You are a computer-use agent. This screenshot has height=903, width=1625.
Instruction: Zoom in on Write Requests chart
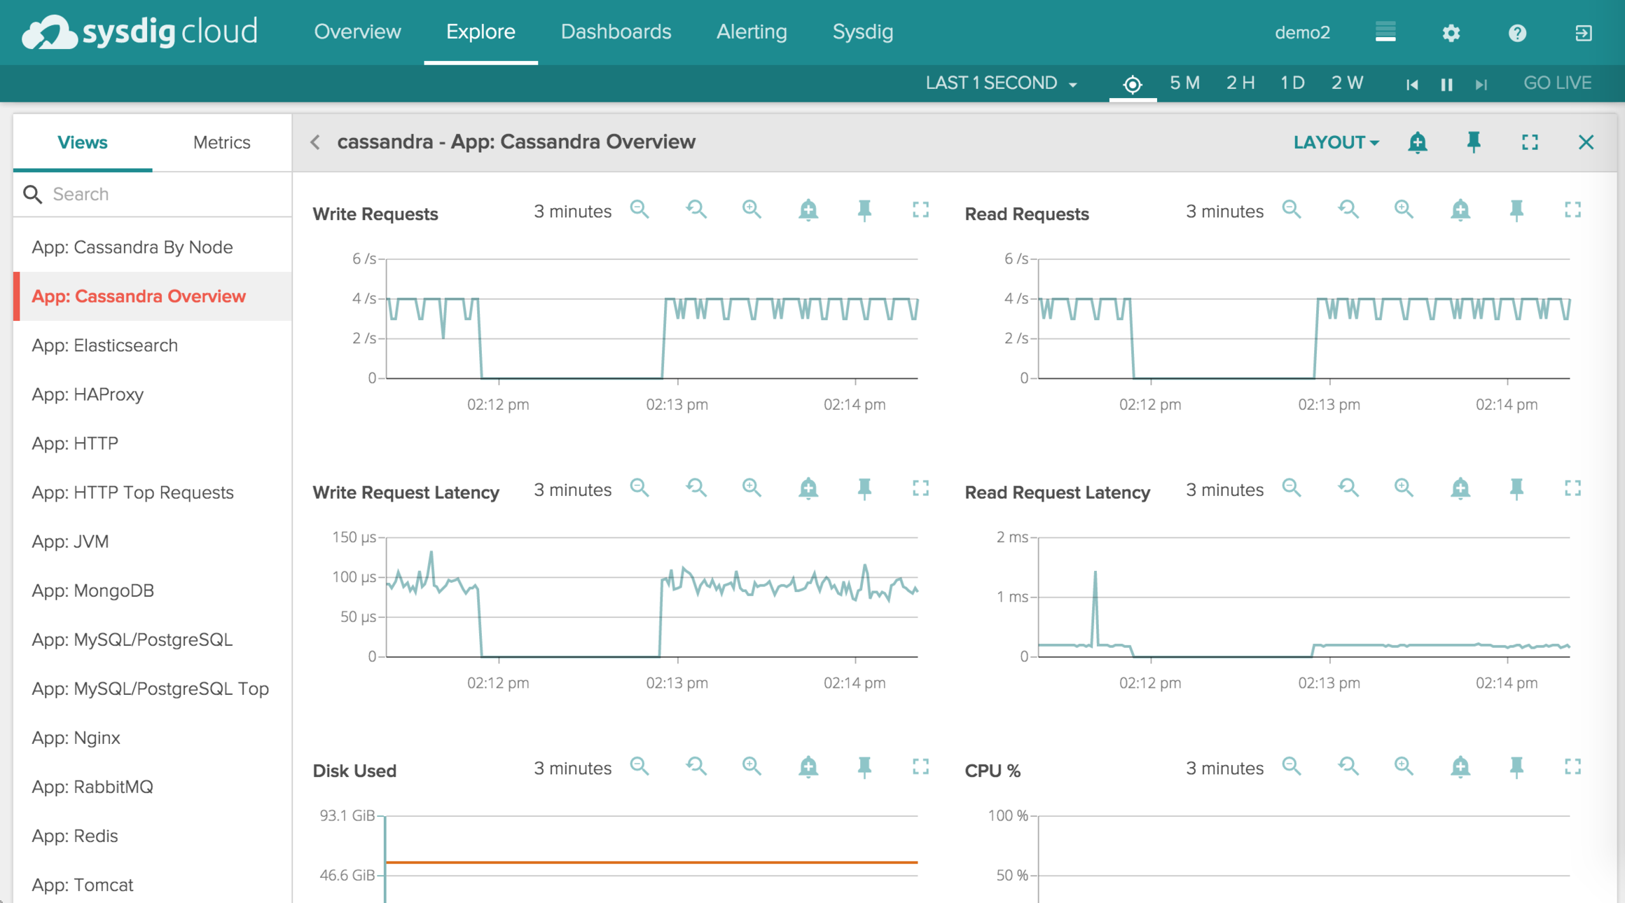click(752, 209)
